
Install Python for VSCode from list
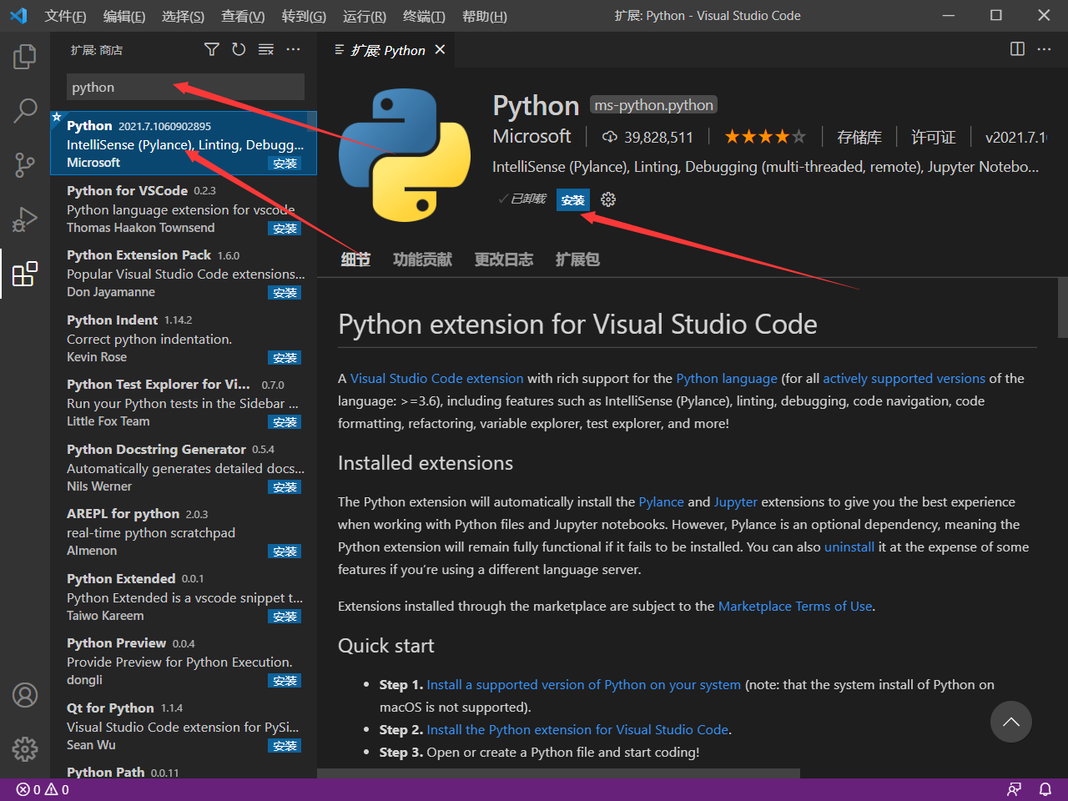[285, 229]
